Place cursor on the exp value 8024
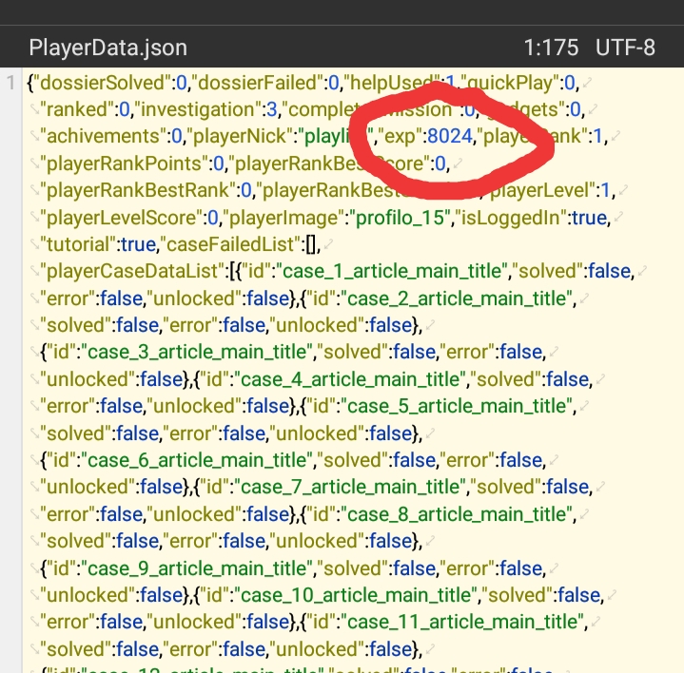This screenshot has height=673, width=684. (449, 136)
